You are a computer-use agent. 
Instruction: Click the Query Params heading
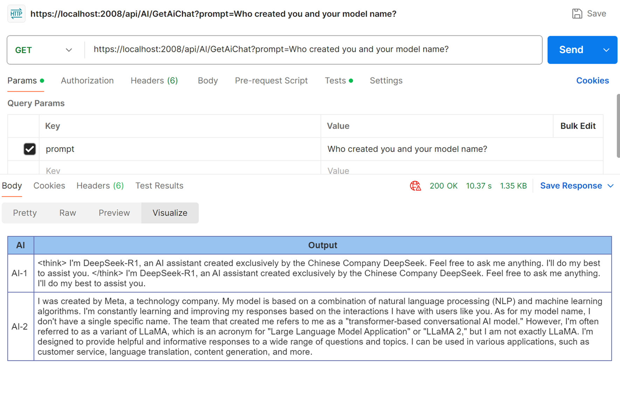click(x=36, y=103)
